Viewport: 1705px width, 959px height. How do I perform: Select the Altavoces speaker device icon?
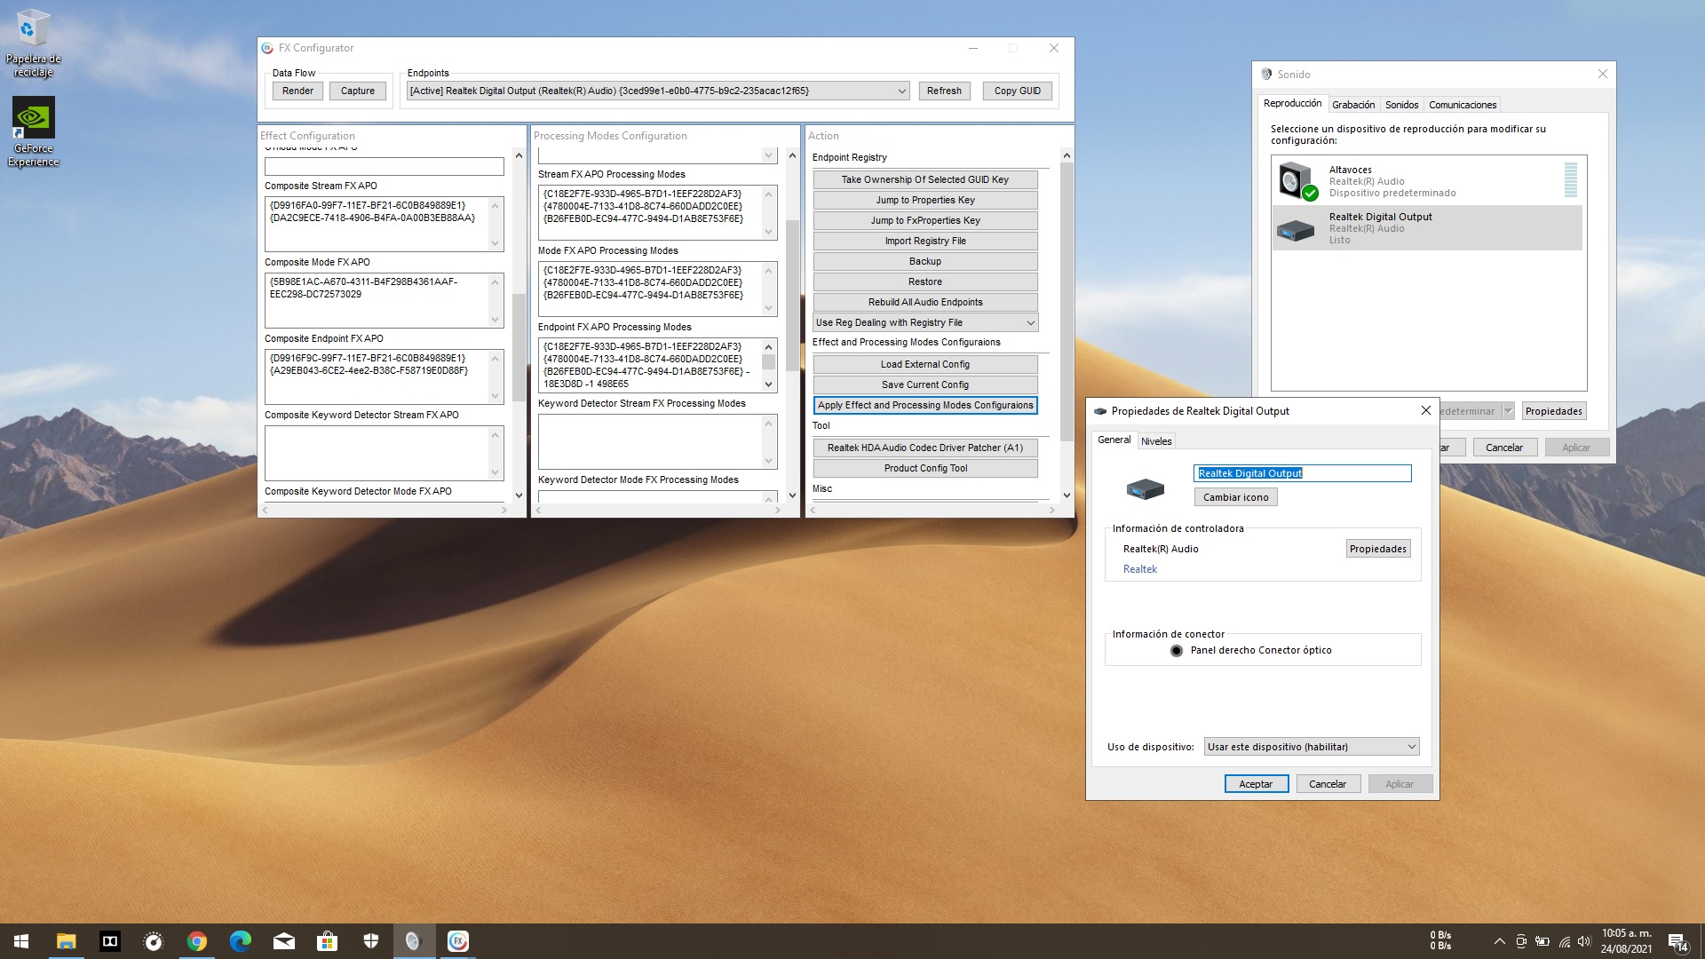pyautogui.click(x=1297, y=180)
